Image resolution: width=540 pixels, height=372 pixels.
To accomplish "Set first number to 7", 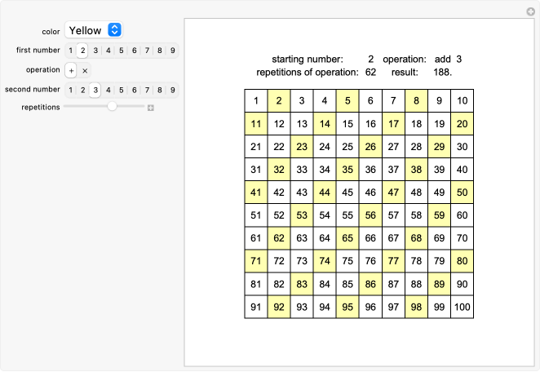I will (x=147, y=51).
